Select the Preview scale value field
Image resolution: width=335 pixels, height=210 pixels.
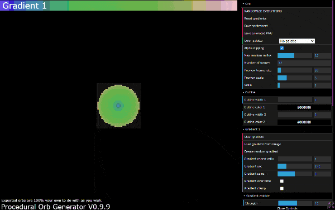point(322,78)
